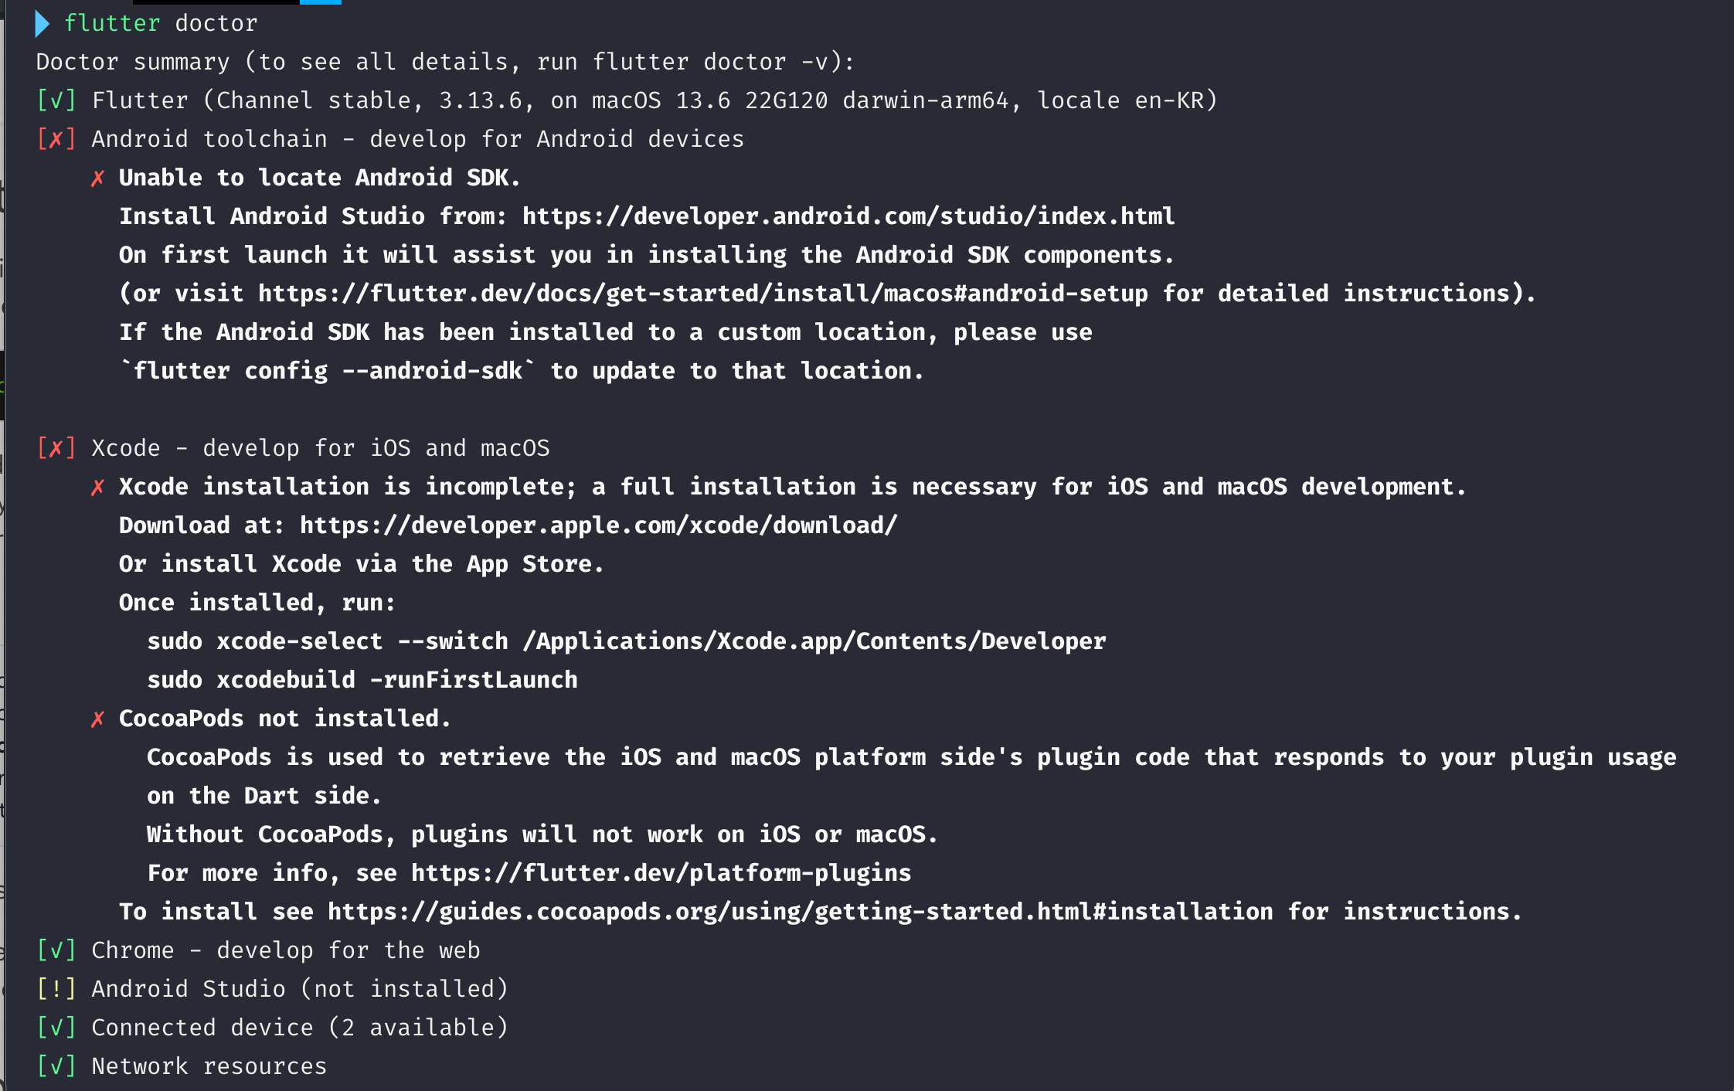
Task: Click green check mark beside Network resources
Action: coord(56,1066)
